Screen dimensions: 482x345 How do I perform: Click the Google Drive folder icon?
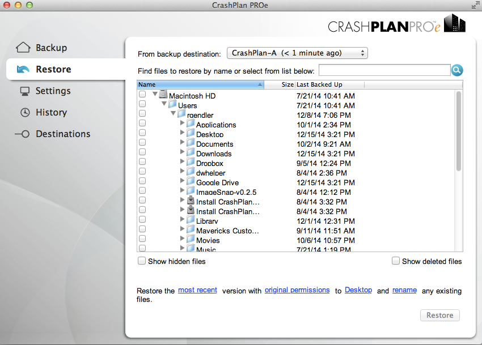[191, 181]
